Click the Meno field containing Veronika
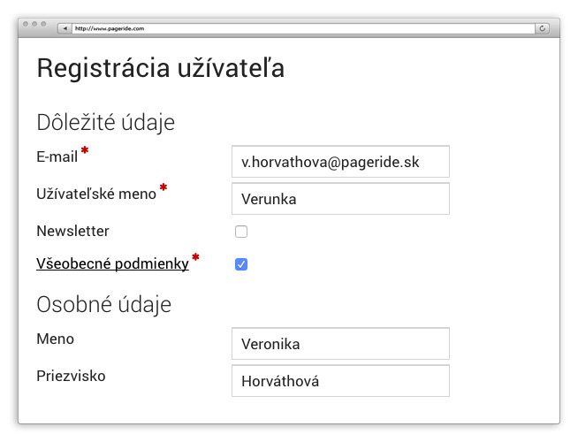The width and height of the screenshot is (578, 442). [x=340, y=344]
